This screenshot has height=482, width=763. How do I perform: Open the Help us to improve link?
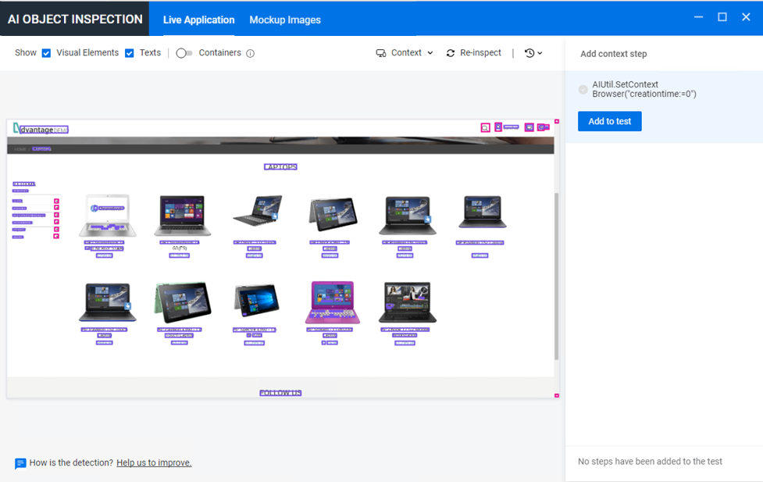[154, 462]
